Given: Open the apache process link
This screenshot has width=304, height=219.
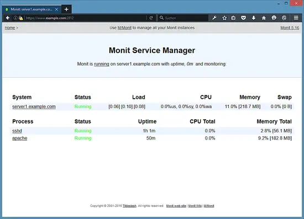Looking at the screenshot, I should click(x=19, y=138).
